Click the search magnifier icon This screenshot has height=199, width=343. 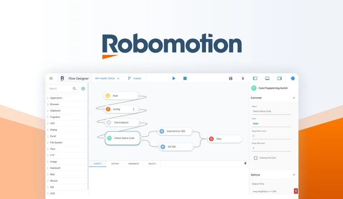[x=75, y=88]
